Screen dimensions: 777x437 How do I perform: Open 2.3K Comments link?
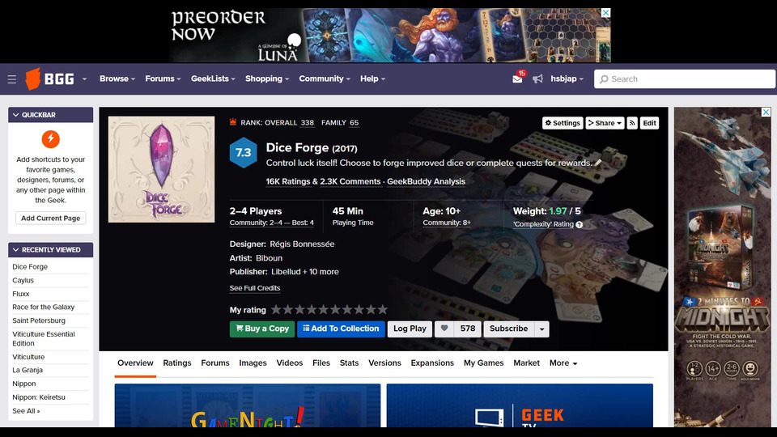[350, 181]
